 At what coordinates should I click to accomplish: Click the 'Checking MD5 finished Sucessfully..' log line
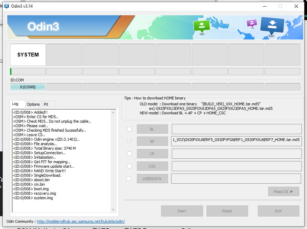[x=49, y=130]
